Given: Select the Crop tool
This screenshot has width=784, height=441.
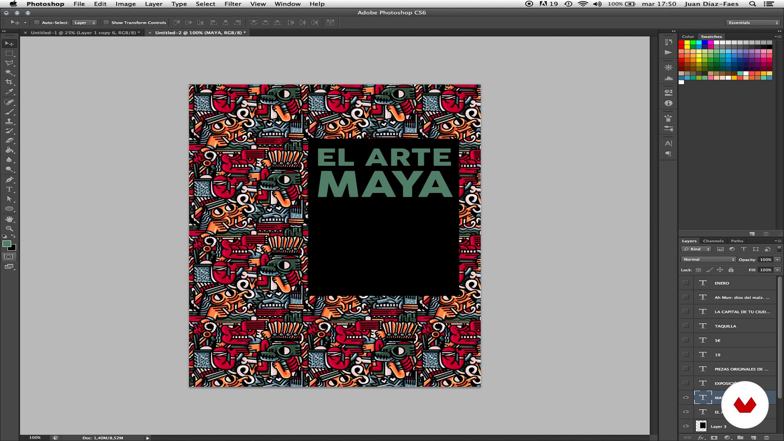Looking at the screenshot, I should [9, 82].
